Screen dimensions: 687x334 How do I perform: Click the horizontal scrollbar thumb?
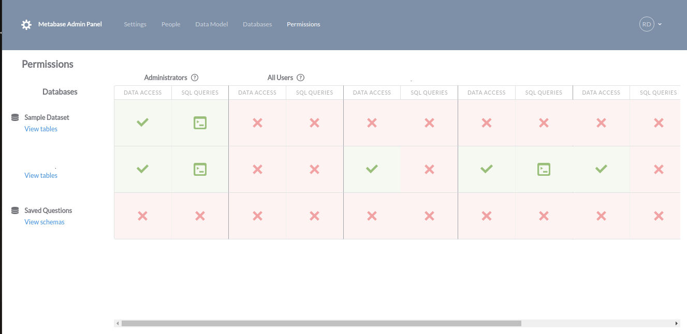(x=321, y=323)
